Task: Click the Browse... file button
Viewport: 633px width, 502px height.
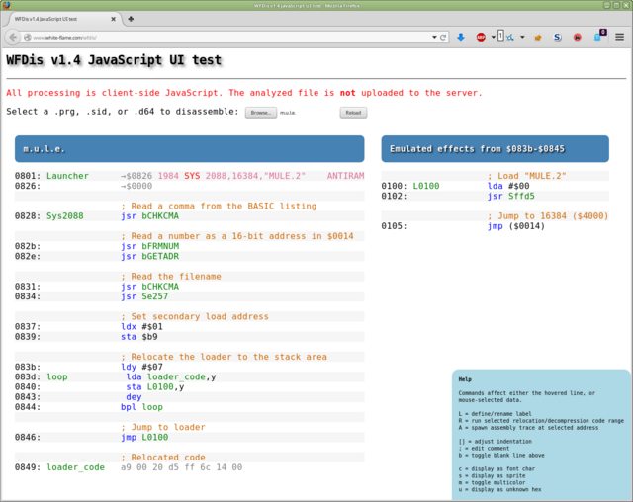Action: (x=260, y=113)
